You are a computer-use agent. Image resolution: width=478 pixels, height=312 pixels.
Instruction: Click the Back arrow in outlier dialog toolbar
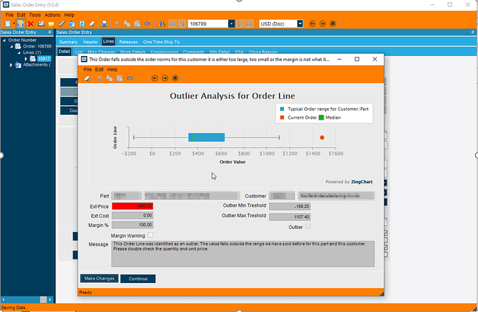154,78
